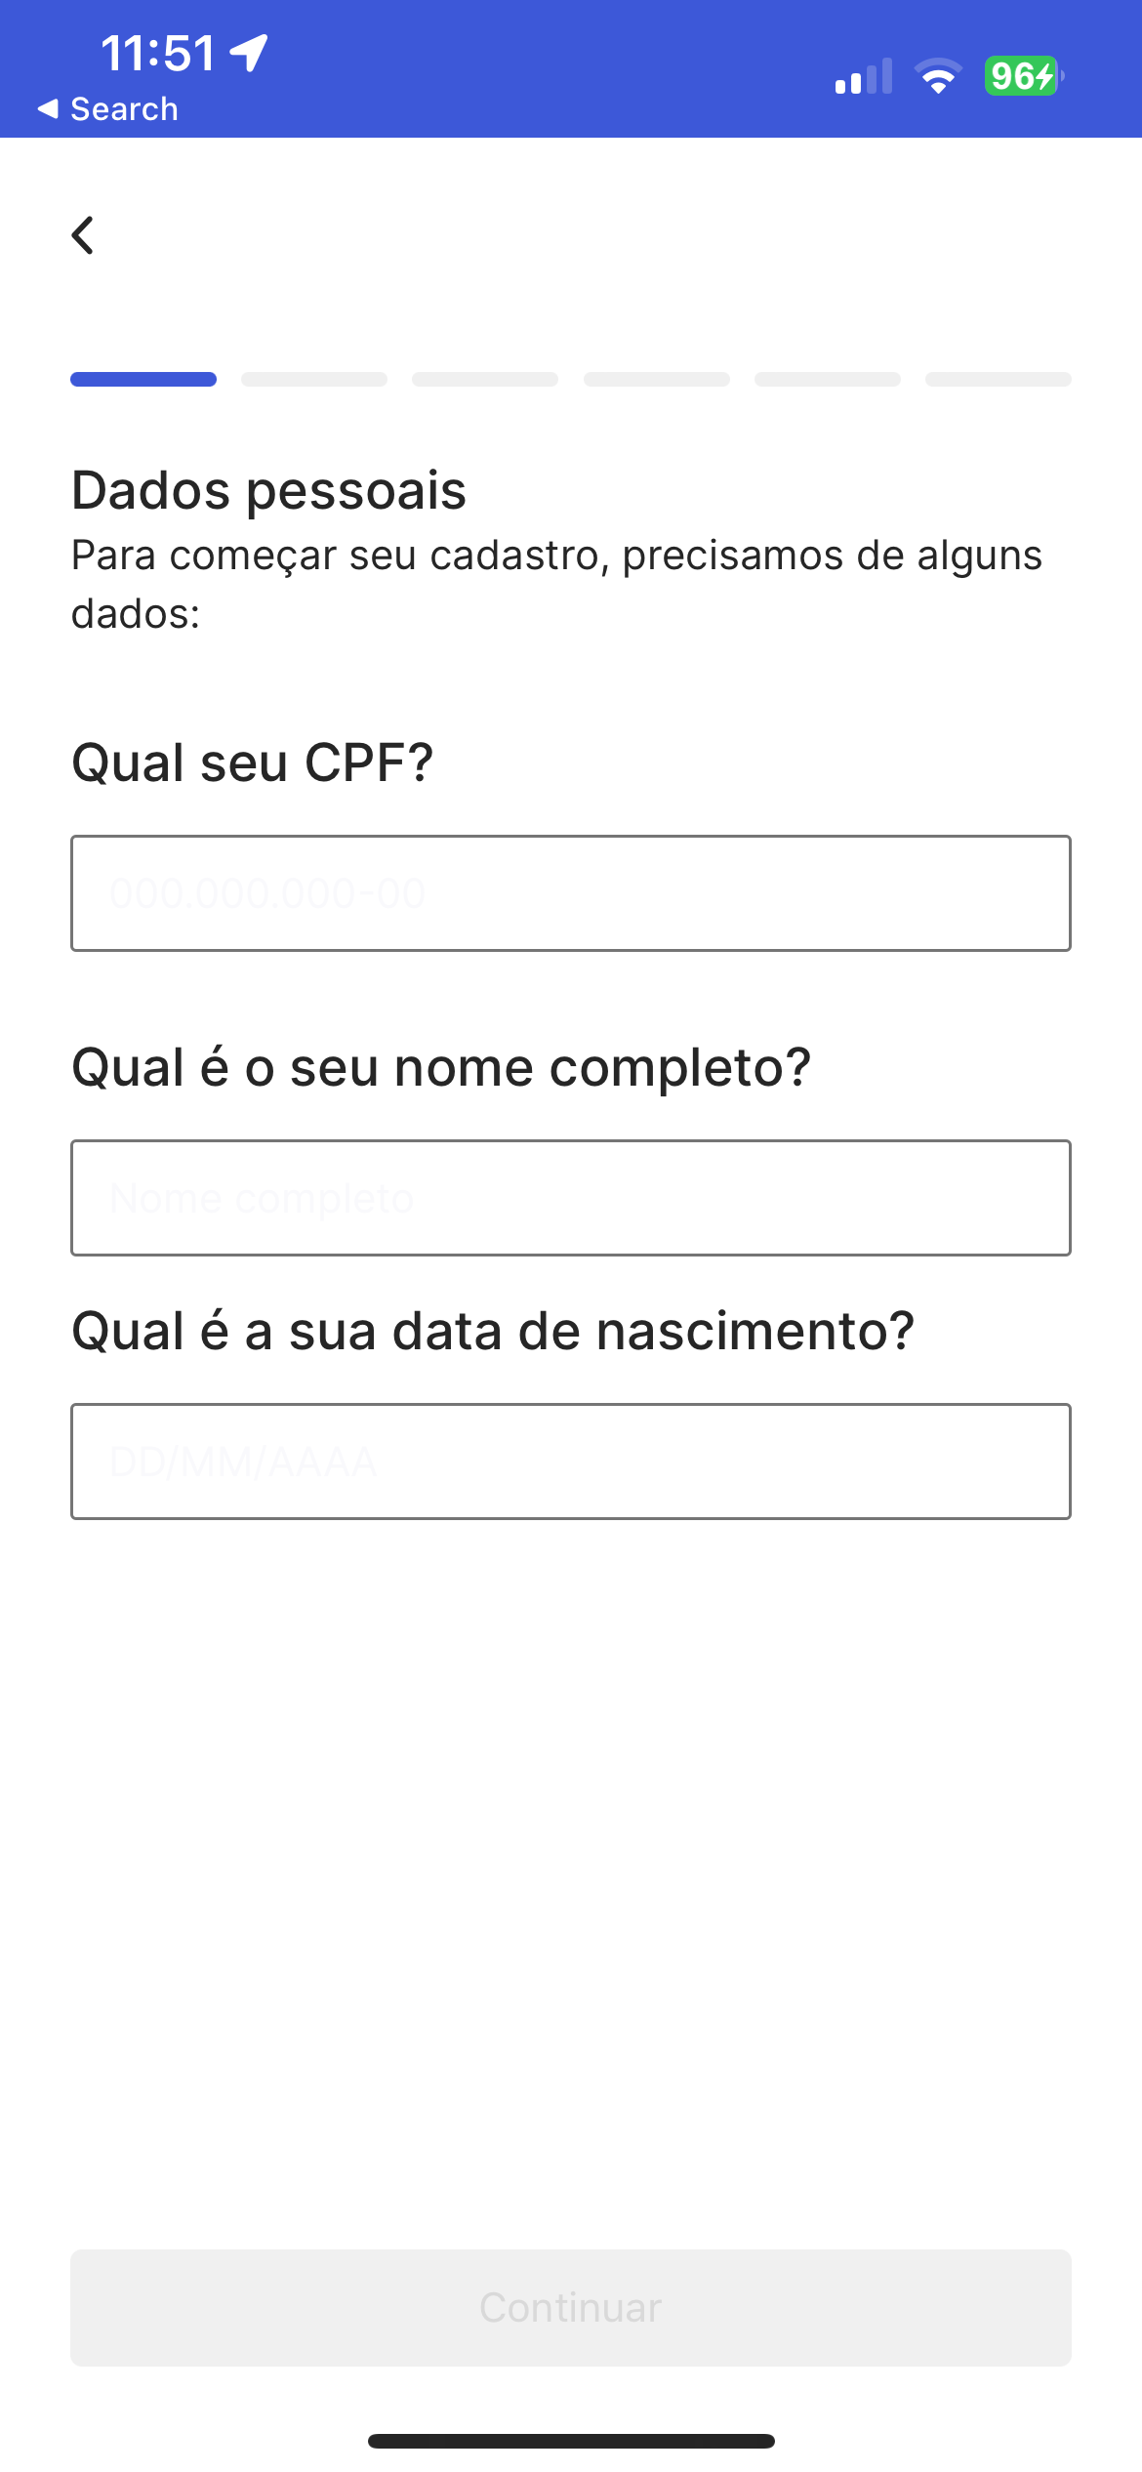Tap the Wi-Fi status icon
This screenshot has height=2472, width=1142.
tap(938, 76)
